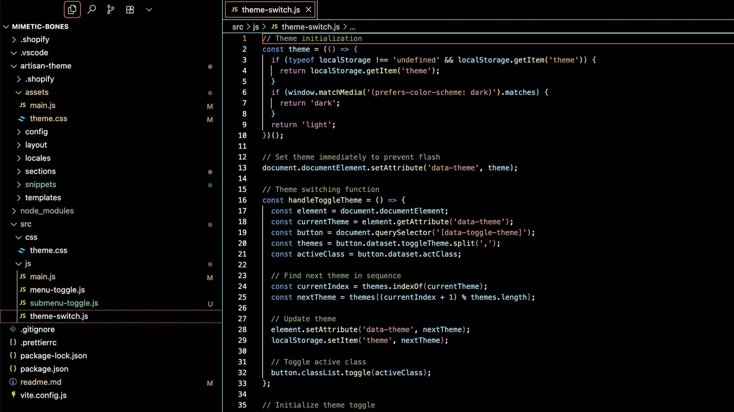Click 'localStorage.setItem' on line 29
This screenshot has height=412, width=734.
tap(314, 340)
